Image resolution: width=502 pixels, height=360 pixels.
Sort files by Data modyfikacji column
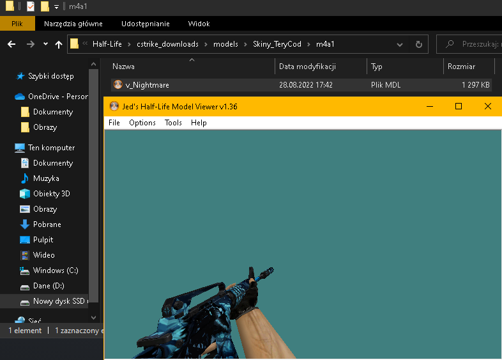coord(307,67)
